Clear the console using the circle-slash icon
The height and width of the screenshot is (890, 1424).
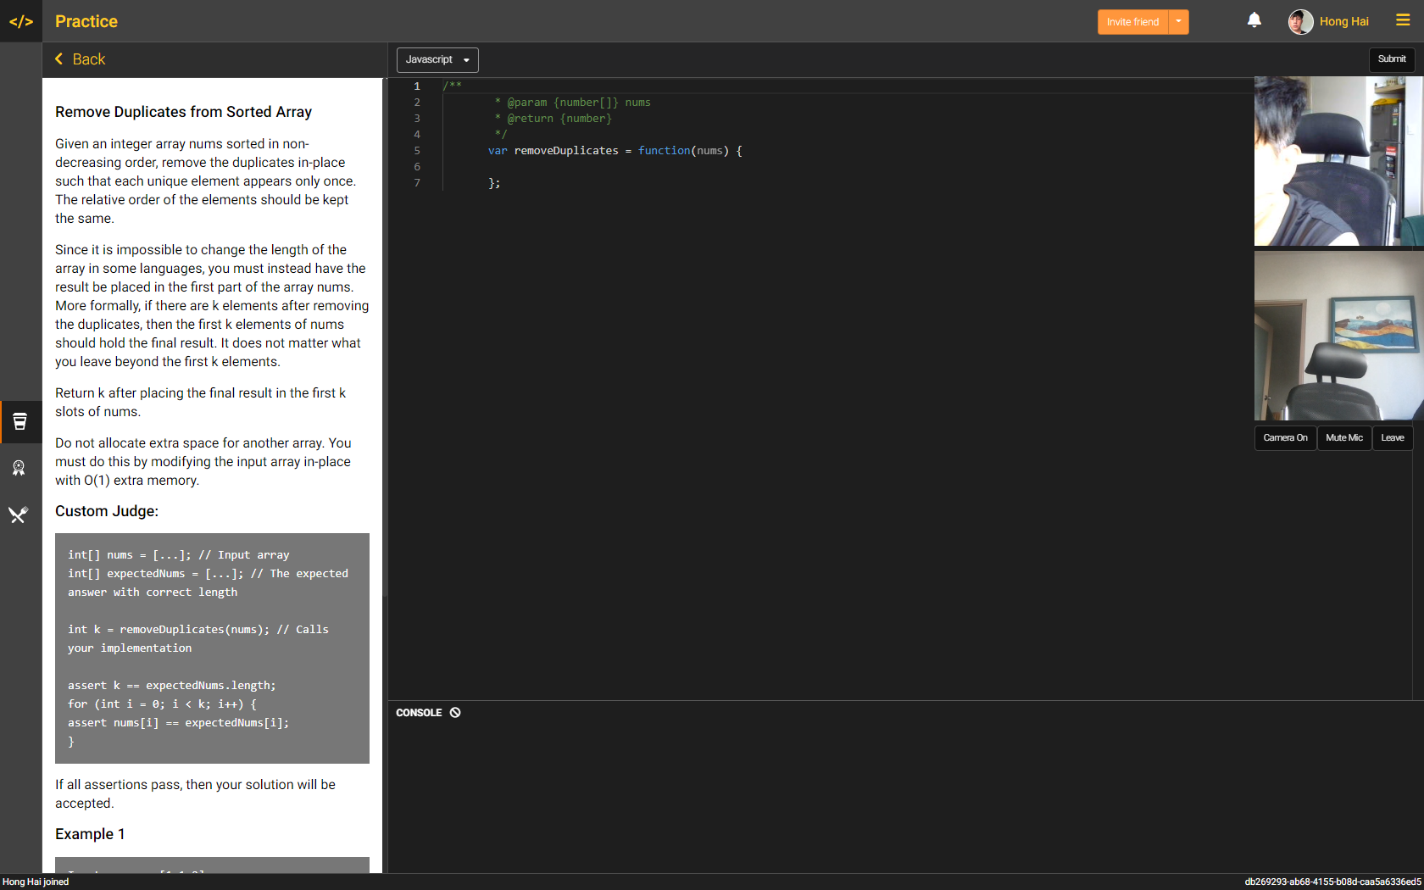point(455,712)
